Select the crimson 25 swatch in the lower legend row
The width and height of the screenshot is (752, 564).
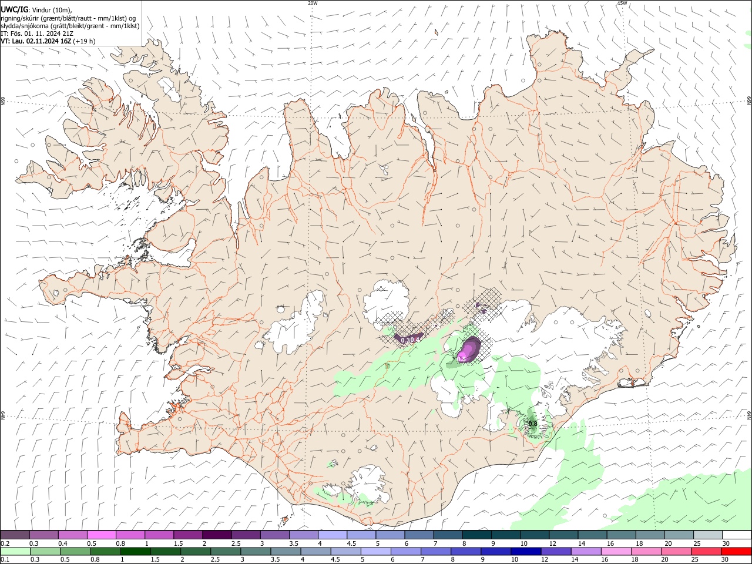tap(706, 551)
